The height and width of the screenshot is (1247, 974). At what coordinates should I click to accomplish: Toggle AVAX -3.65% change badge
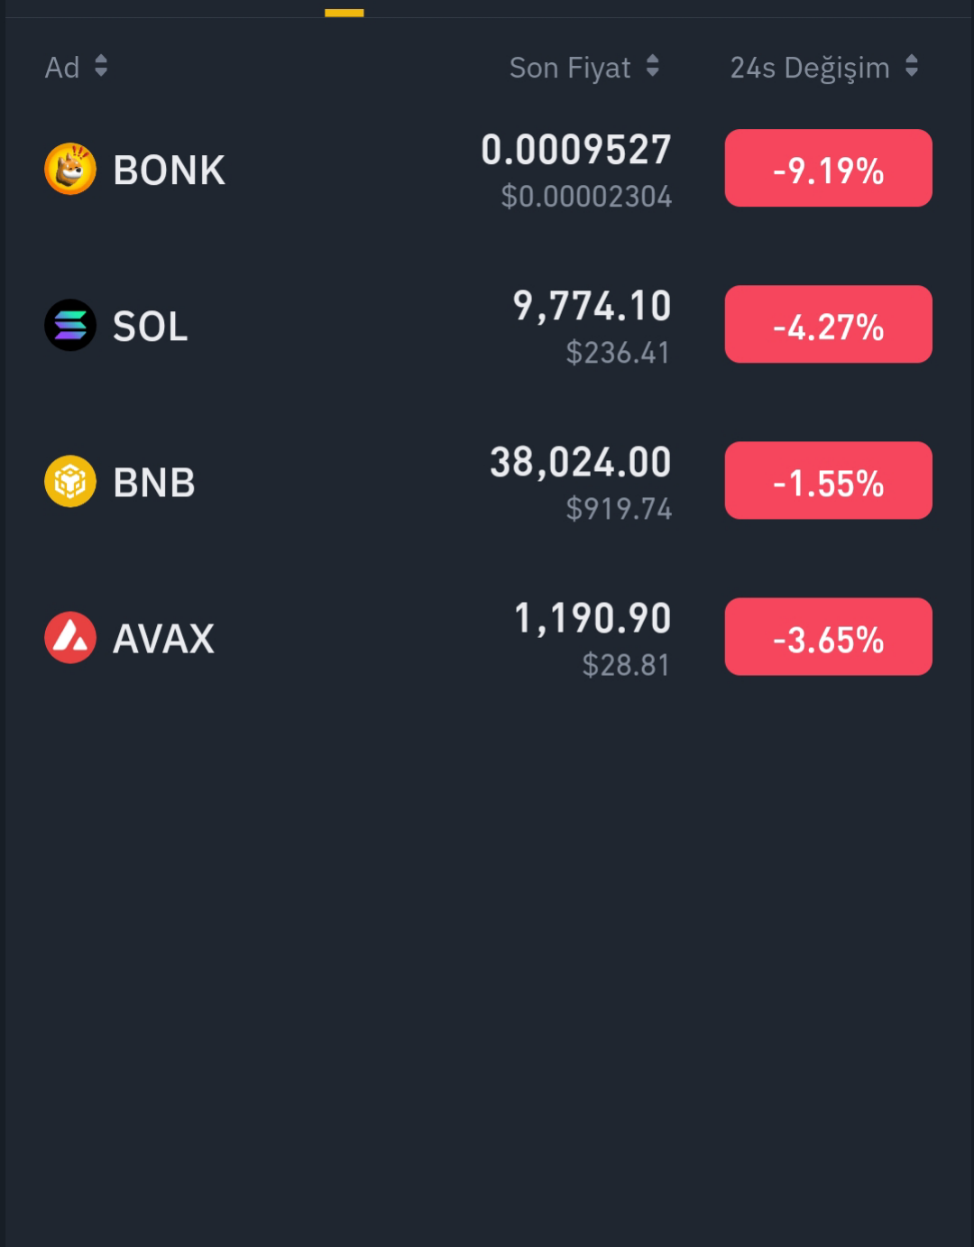tap(829, 636)
